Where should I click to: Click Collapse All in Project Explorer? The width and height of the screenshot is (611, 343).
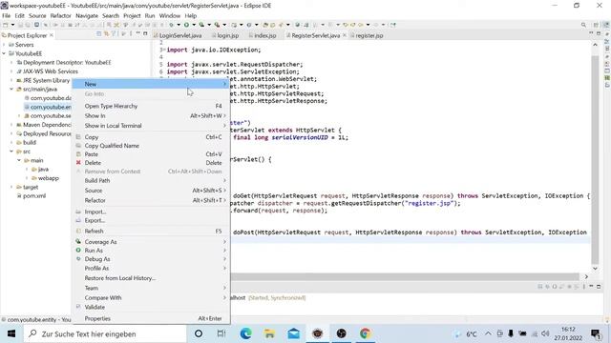click(99, 34)
